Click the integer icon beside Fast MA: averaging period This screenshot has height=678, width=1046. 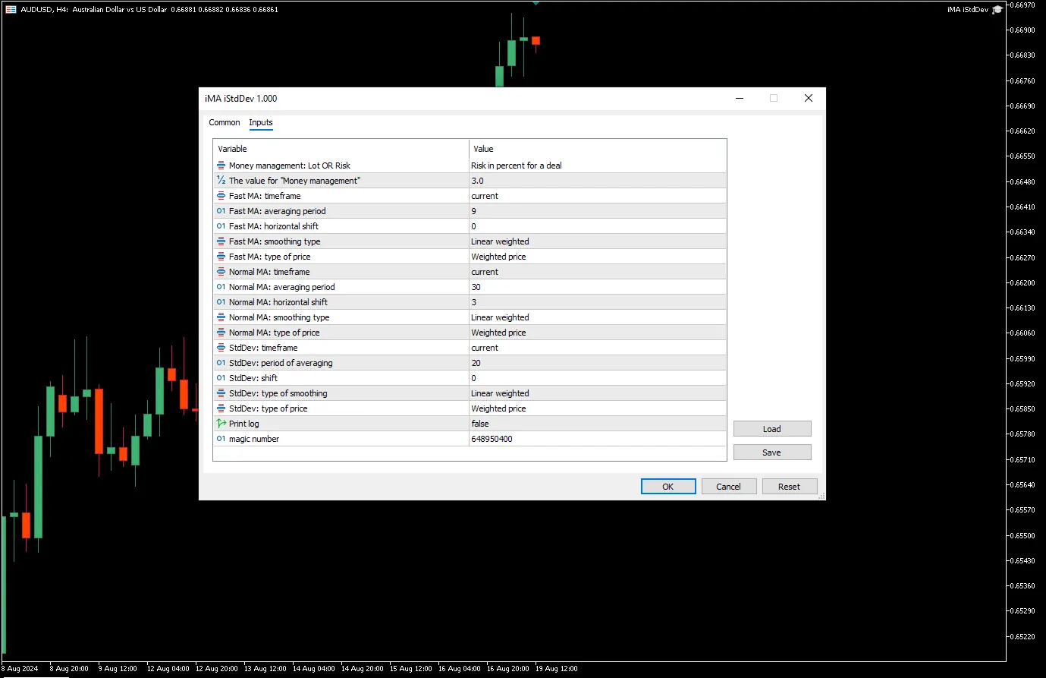(x=221, y=211)
